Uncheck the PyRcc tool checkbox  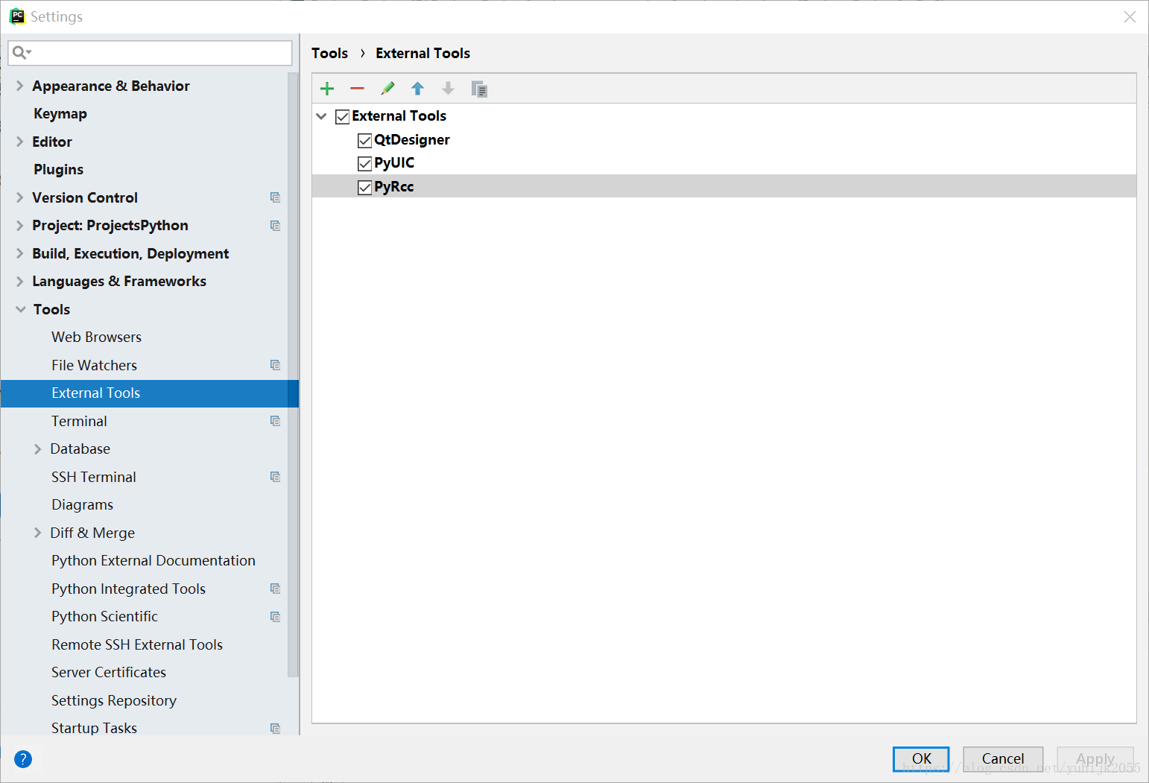click(x=364, y=187)
